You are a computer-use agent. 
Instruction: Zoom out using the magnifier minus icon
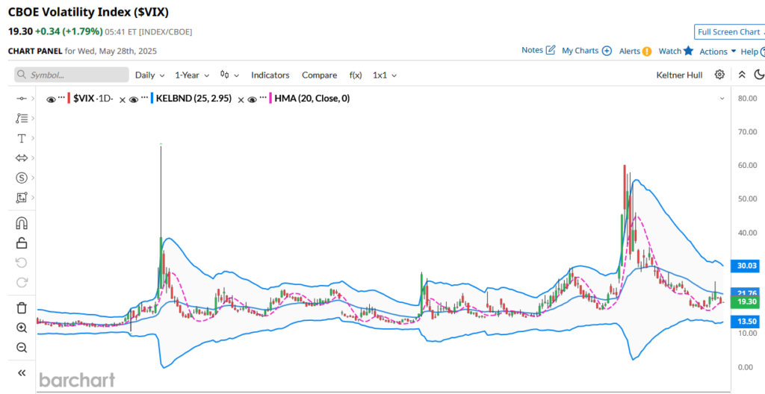(22, 347)
